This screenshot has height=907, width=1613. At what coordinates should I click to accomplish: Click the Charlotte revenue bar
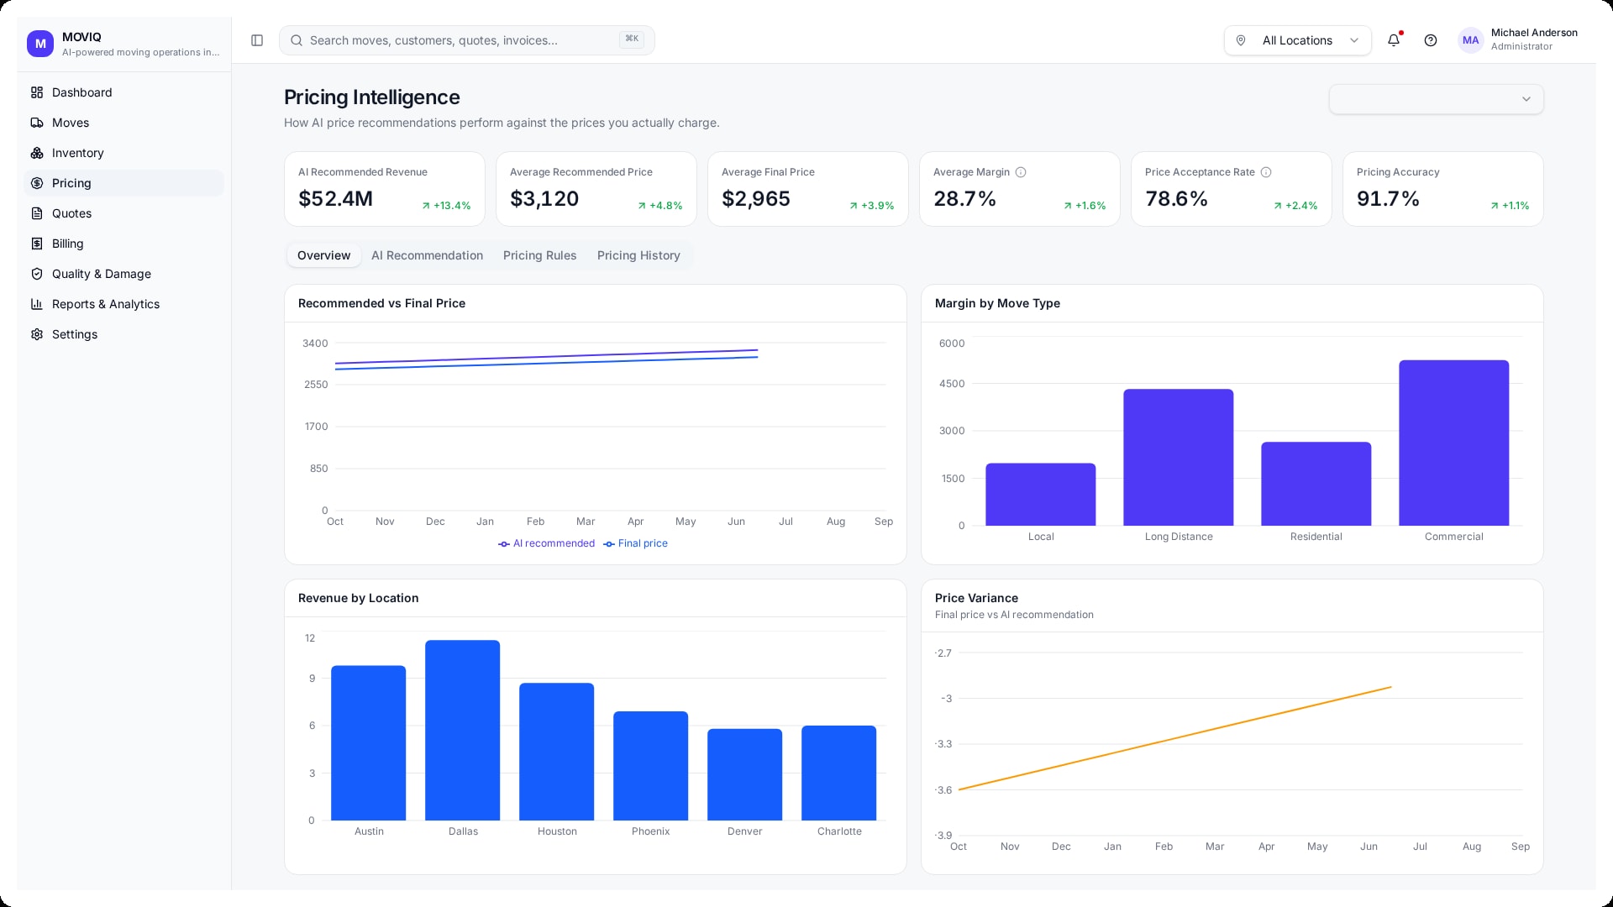[839, 773]
